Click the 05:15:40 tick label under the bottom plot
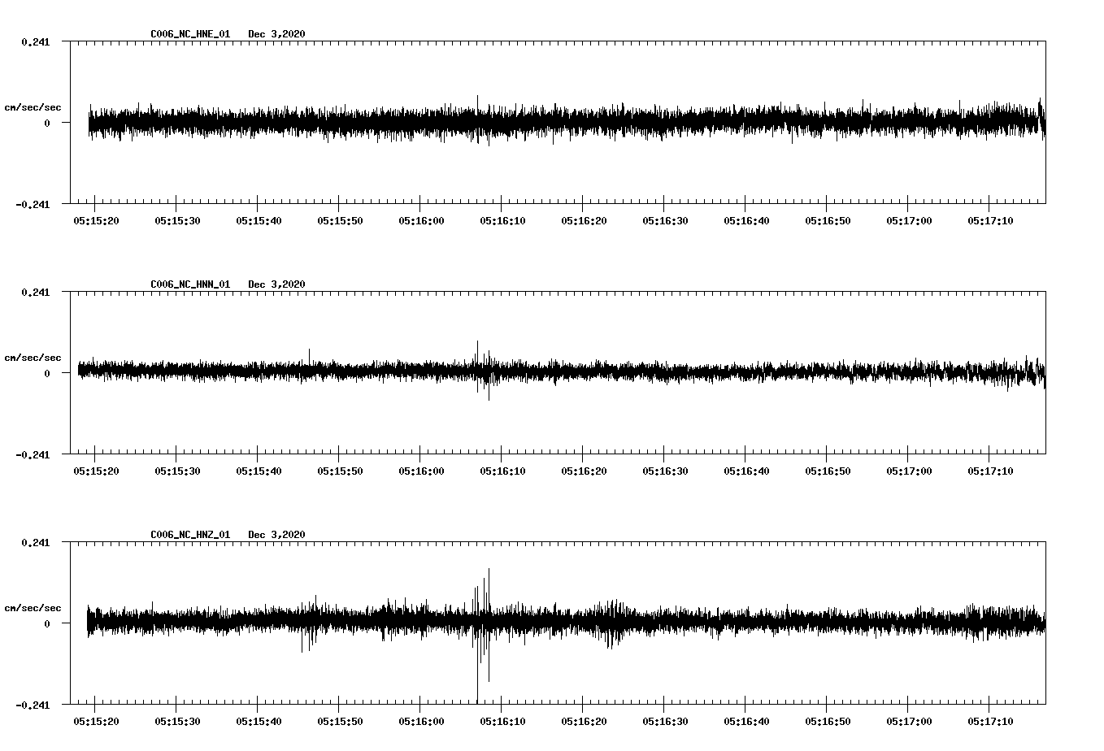Screen dimensions: 1104x751 point(256,720)
